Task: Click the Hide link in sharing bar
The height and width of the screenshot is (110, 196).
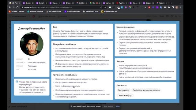Action: point(118,106)
